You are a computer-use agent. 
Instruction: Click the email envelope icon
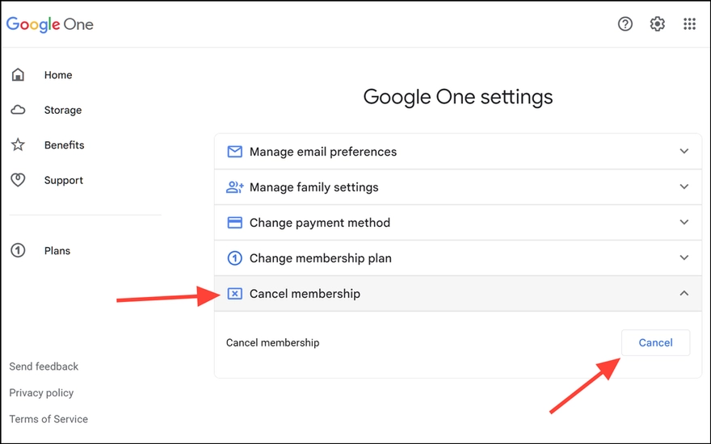(x=234, y=152)
